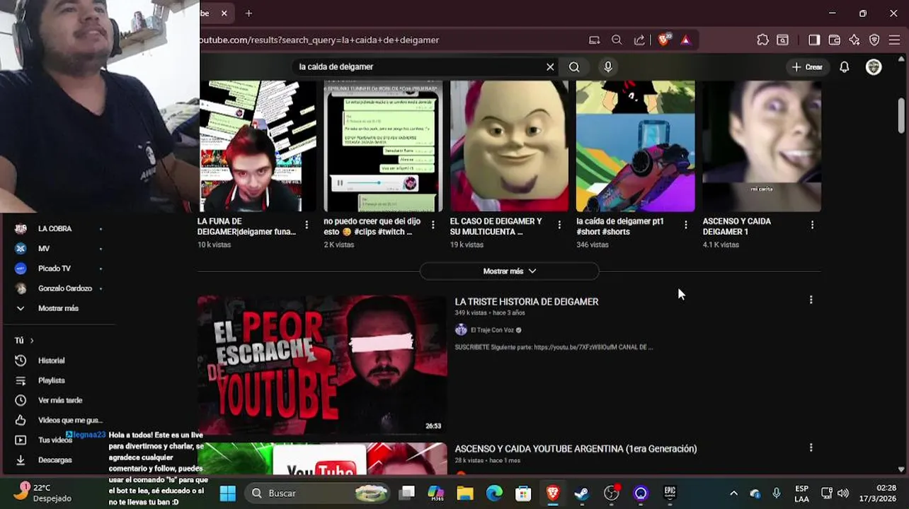
Task: Open Microsoft Edge from taskbar
Action: (x=494, y=493)
